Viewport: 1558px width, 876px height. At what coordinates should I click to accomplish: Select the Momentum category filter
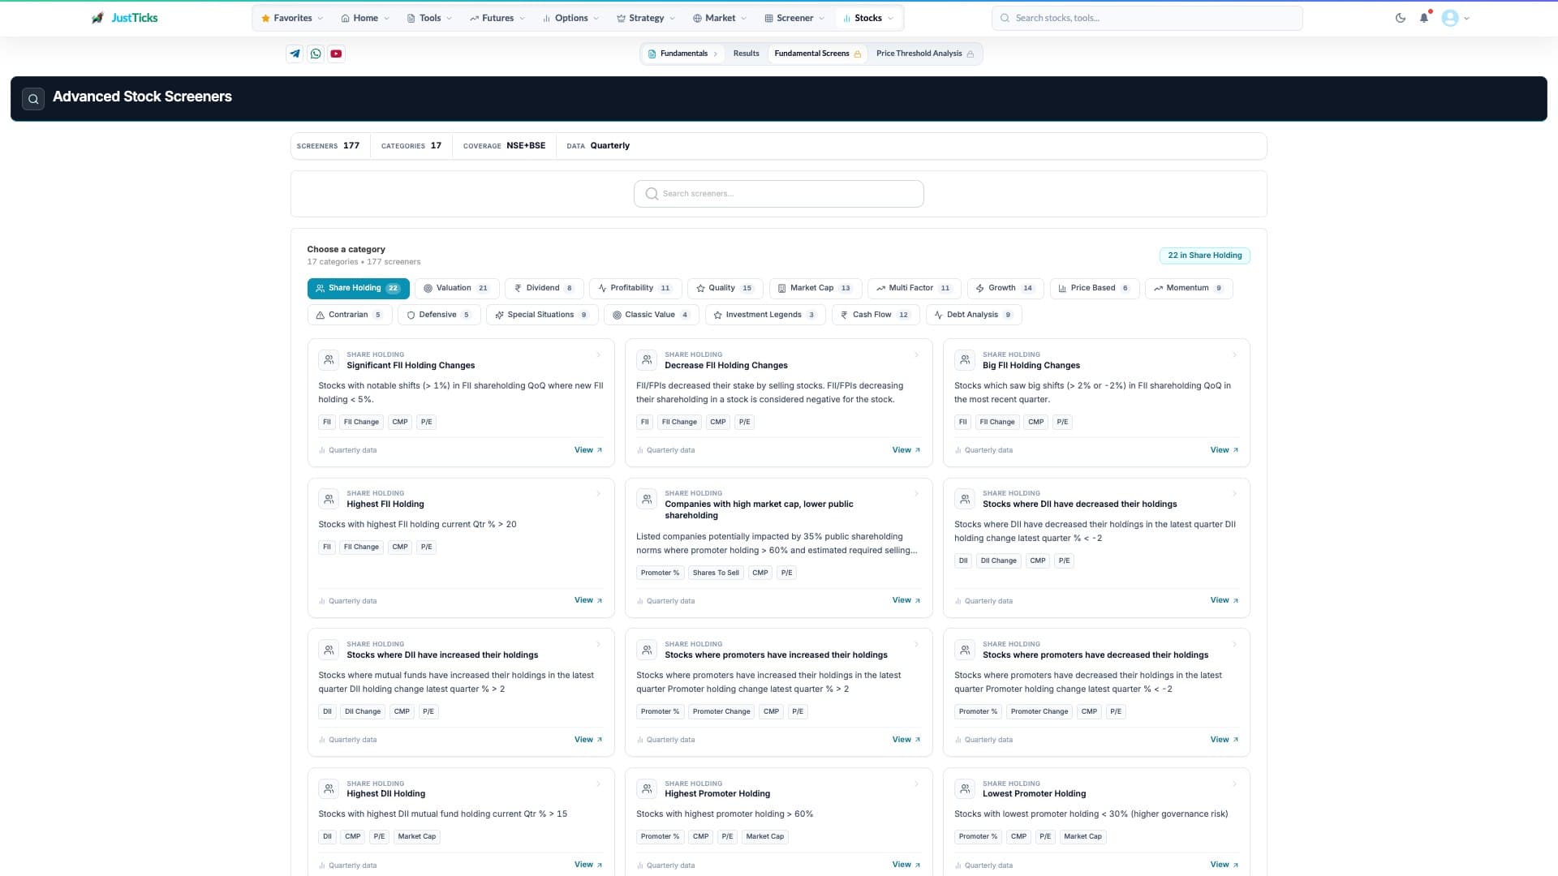point(1188,288)
